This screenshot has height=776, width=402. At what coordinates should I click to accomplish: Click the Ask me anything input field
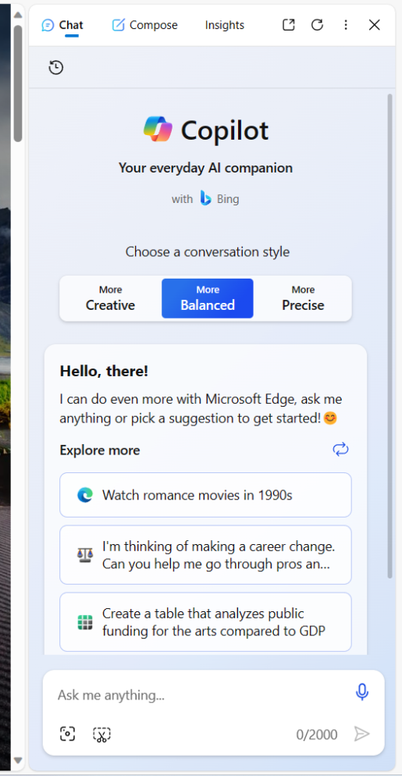[201, 695]
